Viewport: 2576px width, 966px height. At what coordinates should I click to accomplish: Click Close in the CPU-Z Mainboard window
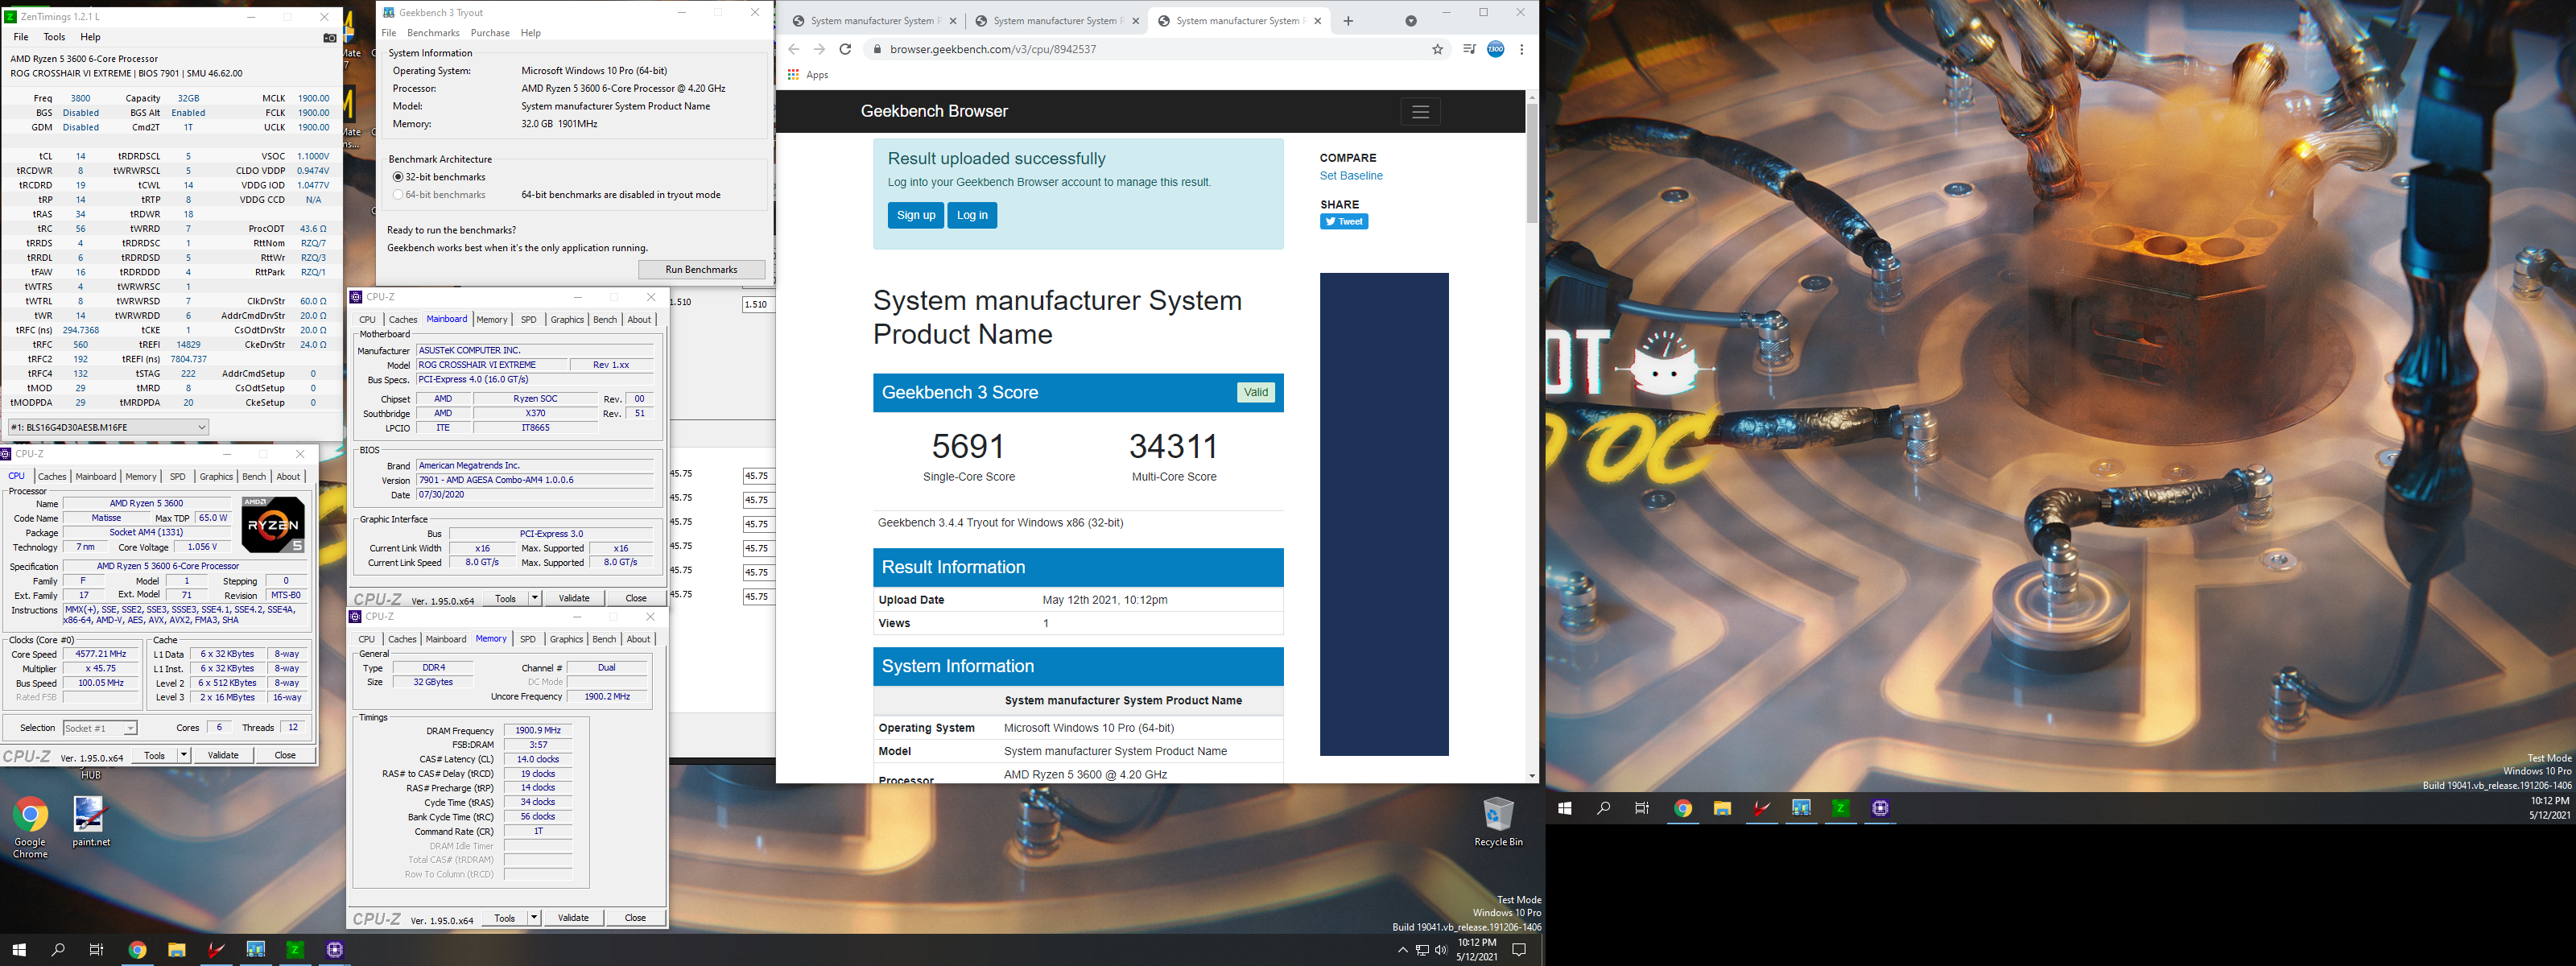636,598
